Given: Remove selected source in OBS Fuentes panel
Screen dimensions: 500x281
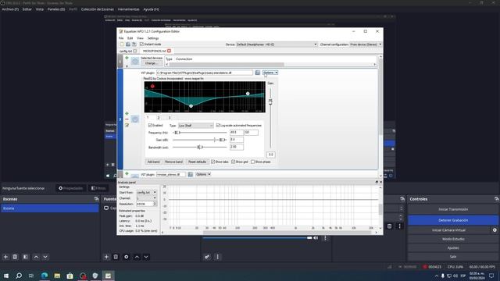Looking at the screenshot, I should point(116,257).
